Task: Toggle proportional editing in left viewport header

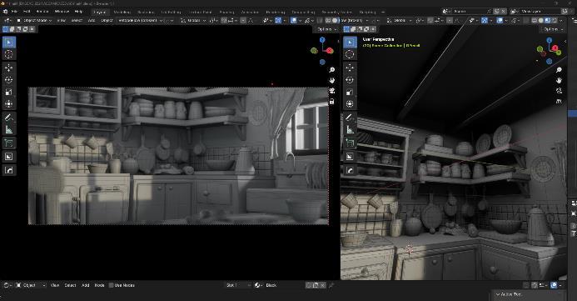Action: [243, 21]
